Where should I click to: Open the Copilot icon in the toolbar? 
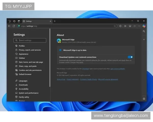pos(144,26)
